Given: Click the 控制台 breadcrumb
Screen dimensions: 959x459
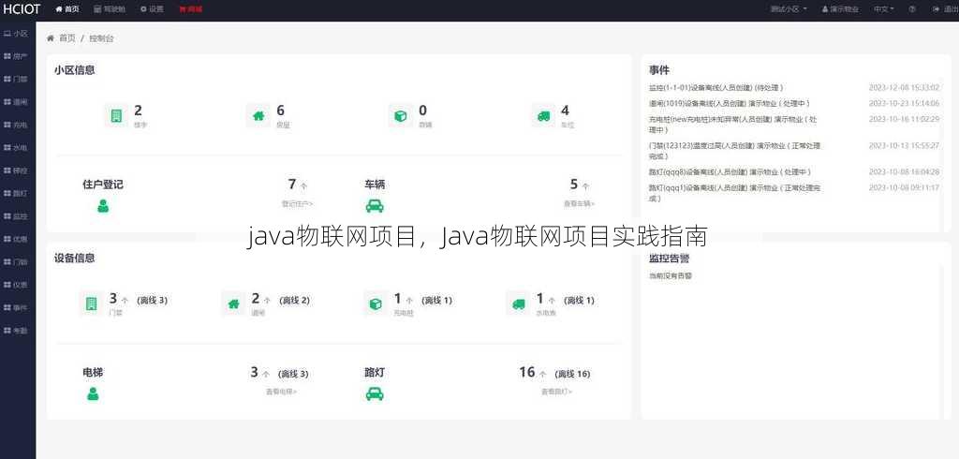Looking at the screenshot, I should [x=101, y=38].
